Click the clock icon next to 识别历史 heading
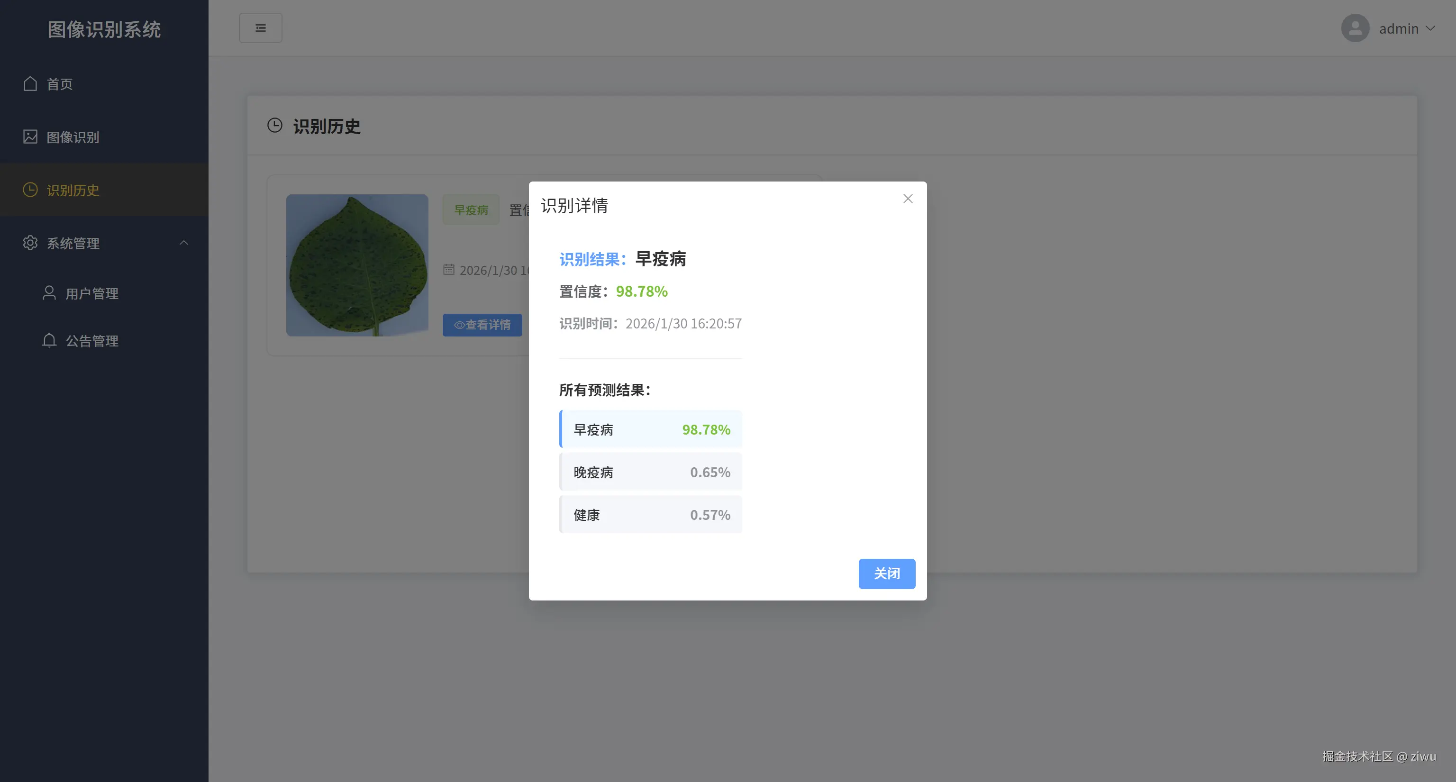This screenshot has width=1456, height=782. pyautogui.click(x=275, y=126)
